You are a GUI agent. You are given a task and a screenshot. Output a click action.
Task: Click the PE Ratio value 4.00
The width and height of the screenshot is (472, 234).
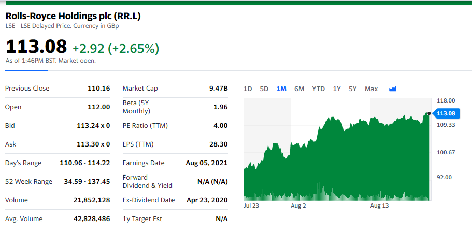[x=221, y=126]
